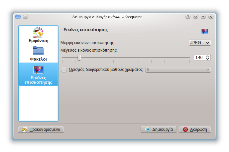Maximize the dialog with up arrow button
The width and height of the screenshot is (229, 152).
pos(203,17)
